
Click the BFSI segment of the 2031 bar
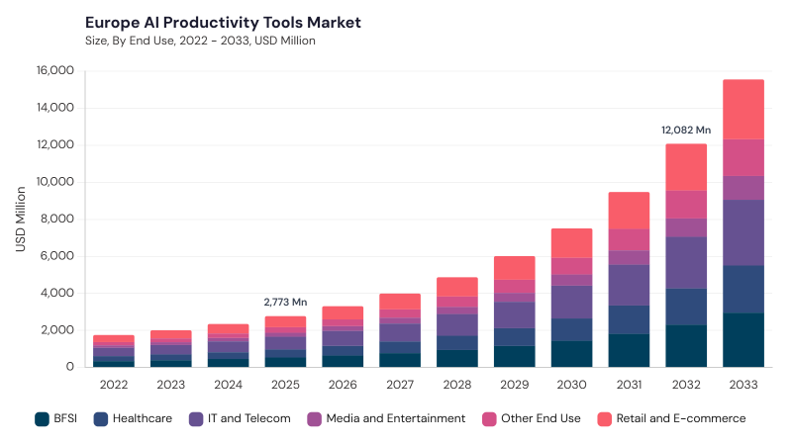point(629,351)
